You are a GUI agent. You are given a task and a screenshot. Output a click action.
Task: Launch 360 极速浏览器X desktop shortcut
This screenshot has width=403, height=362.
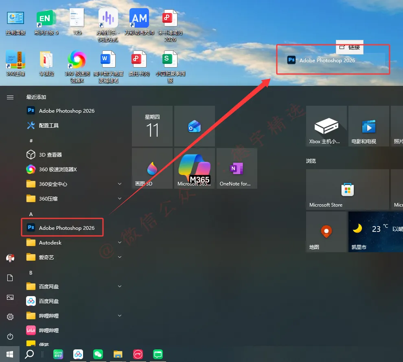pos(77,66)
